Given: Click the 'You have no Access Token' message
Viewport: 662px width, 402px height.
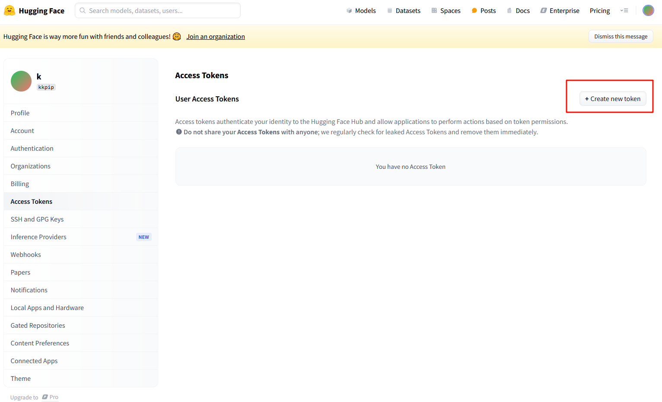Looking at the screenshot, I should coord(411,167).
